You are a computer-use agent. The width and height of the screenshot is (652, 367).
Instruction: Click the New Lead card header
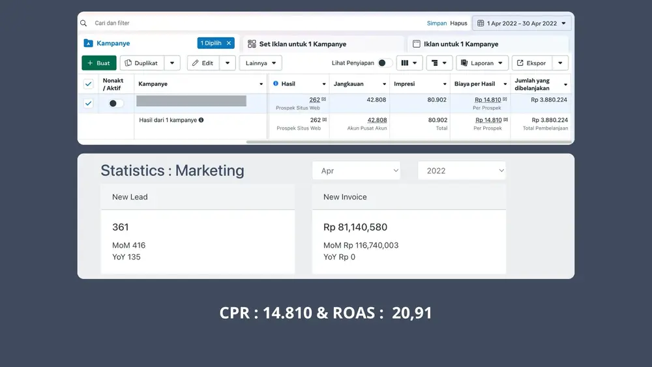[x=198, y=197]
